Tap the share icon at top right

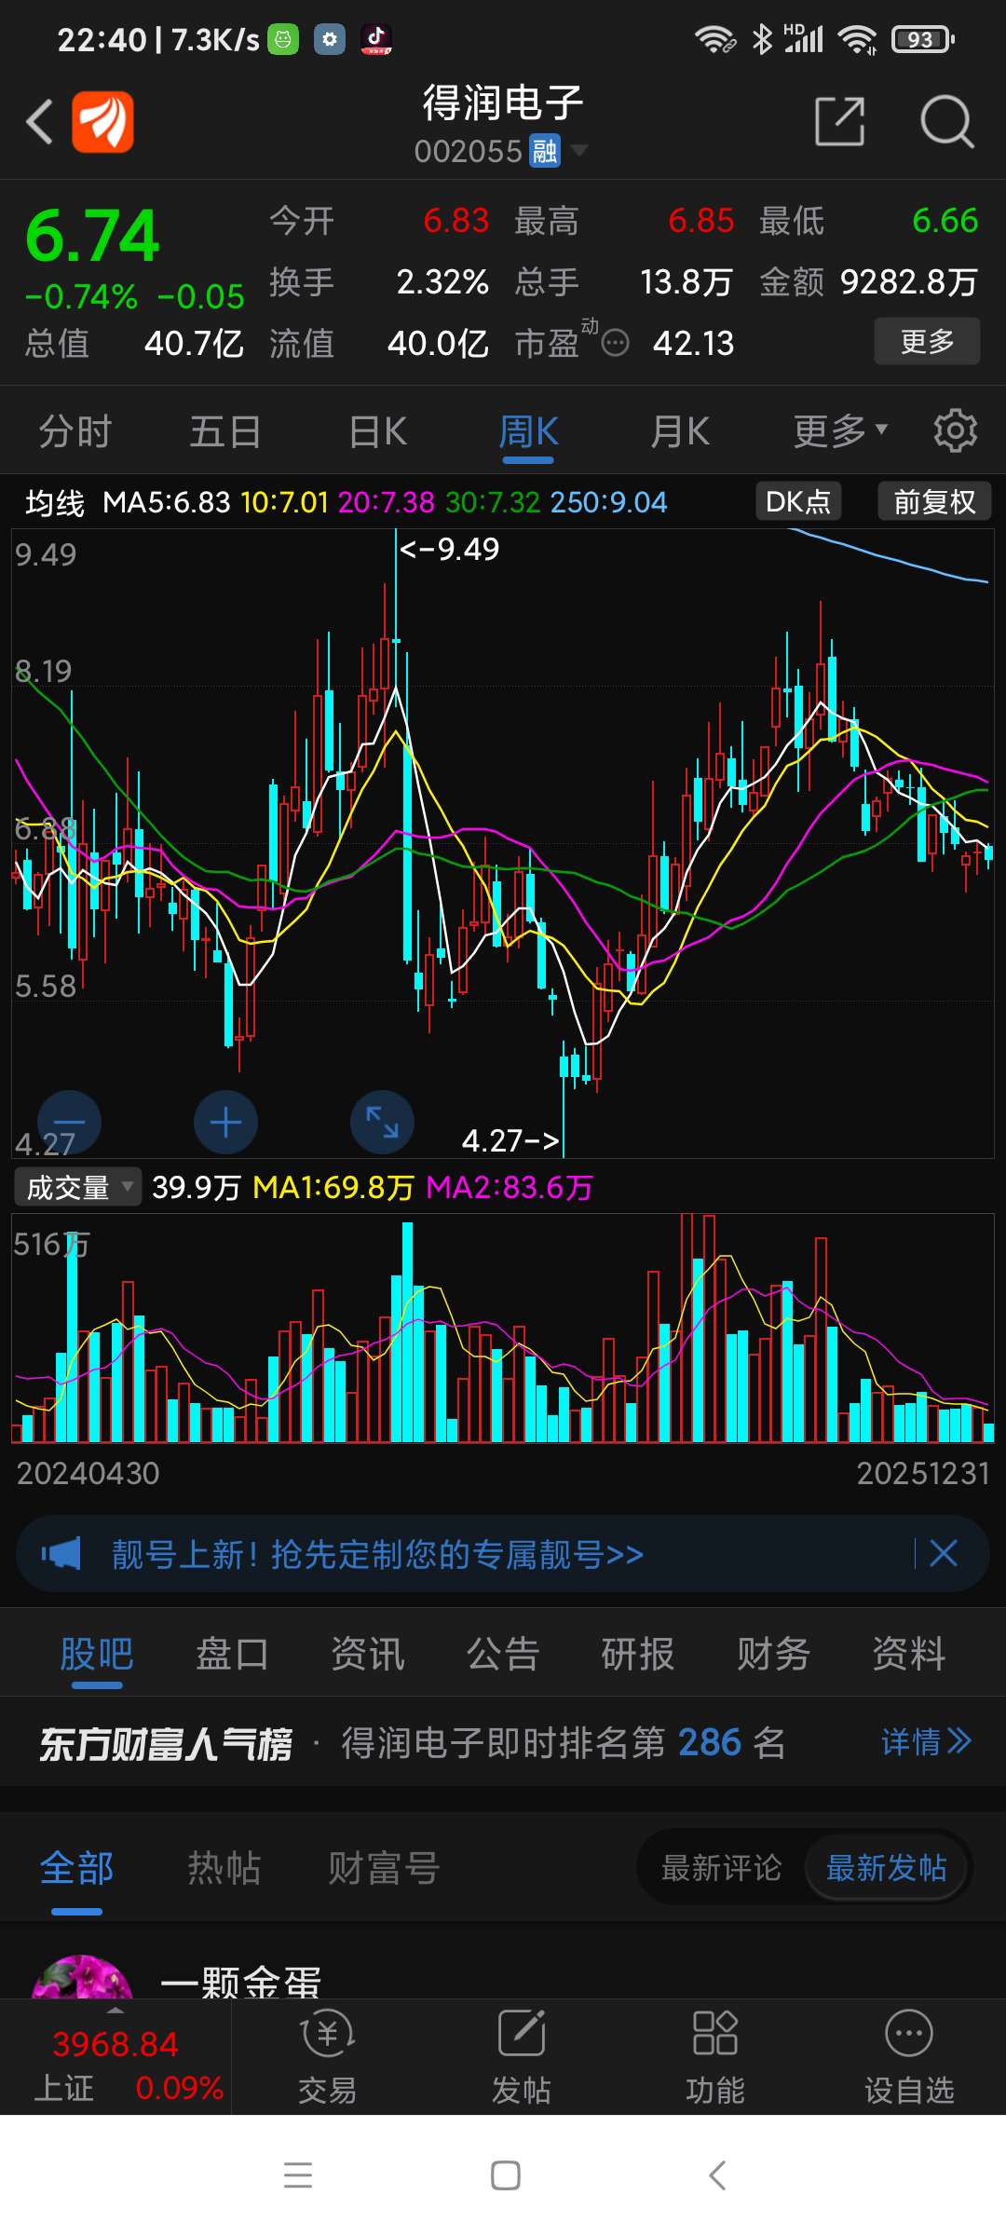(839, 121)
